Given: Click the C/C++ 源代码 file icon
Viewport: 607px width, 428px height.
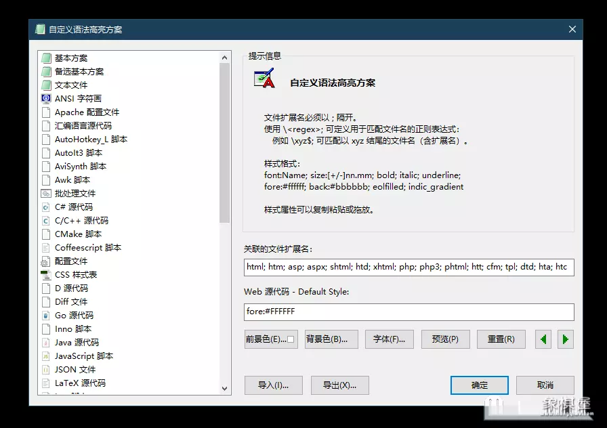Looking at the screenshot, I should pyautogui.click(x=46, y=221).
